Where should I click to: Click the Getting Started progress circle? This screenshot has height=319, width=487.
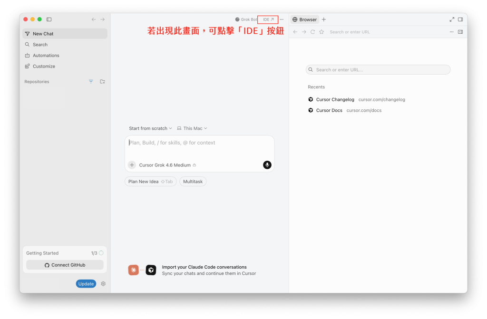(x=101, y=253)
